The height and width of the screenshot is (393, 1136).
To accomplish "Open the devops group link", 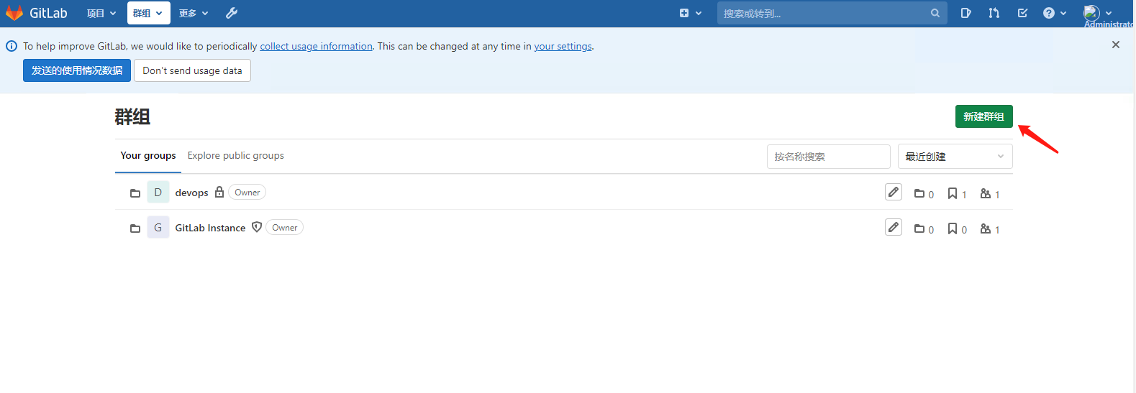I will click(191, 193).
